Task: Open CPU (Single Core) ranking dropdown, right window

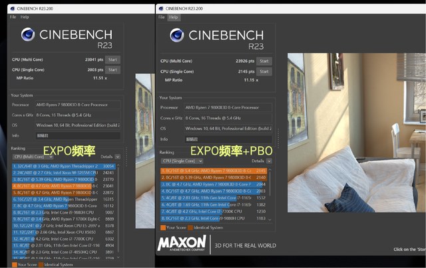Action: (182, 161)
